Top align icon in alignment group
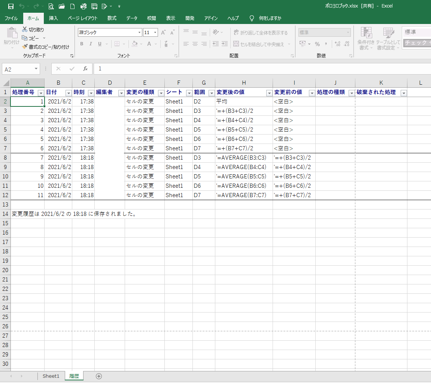The width and height of the screenshot is (431, 383). pyautogui.click(x=186, y=31)
